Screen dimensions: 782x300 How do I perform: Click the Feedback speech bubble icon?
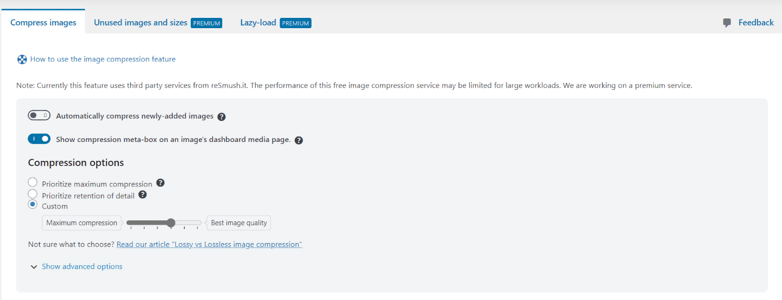tap(727, 23)
